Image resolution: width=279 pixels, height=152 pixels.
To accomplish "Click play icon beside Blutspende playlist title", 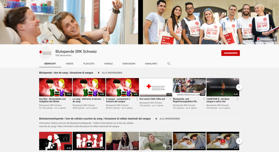I will pyautogui.click(x=99, y=73).
